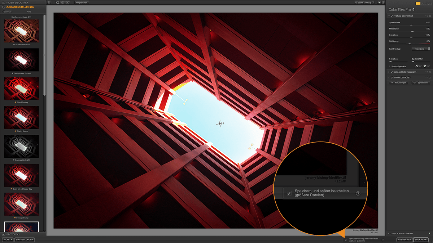
Task: Disable the Tonal Contrast filter checkbox
Action: click(392, 16)
